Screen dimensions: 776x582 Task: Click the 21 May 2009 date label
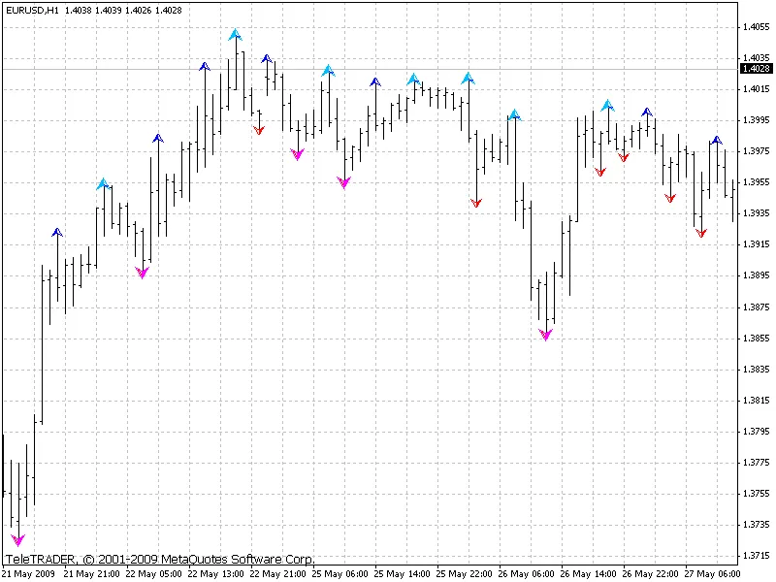point(28,573)
